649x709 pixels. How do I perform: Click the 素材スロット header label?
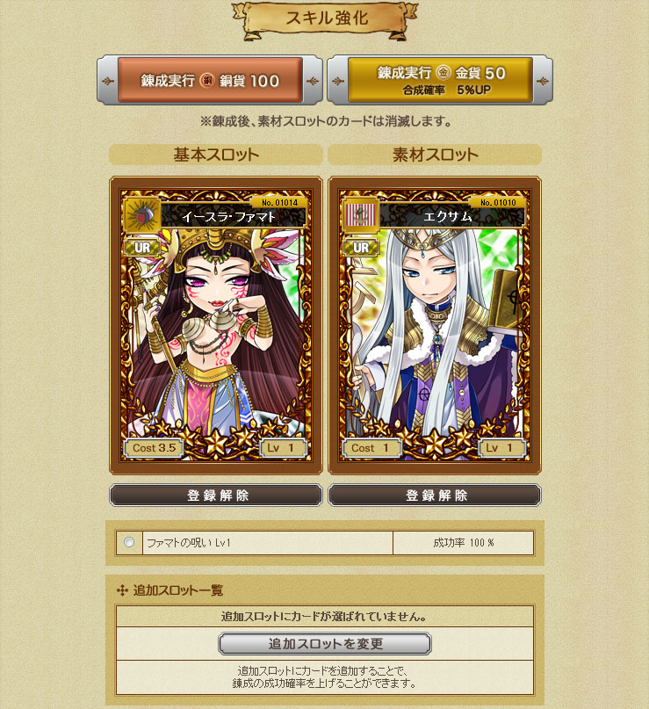[x=435, y=155]
